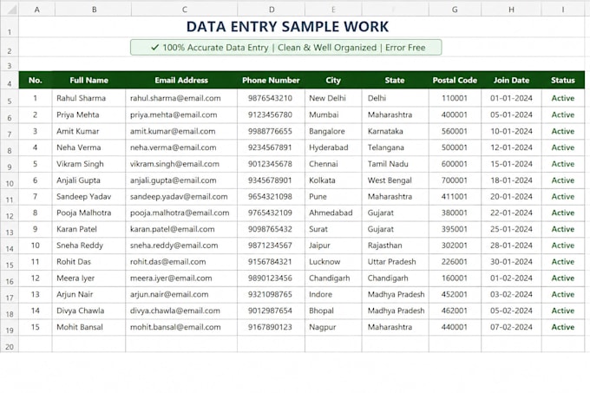Screen dimensions: 590x393
Task: Click the Full Name header cell
Action: pos(88,80)
